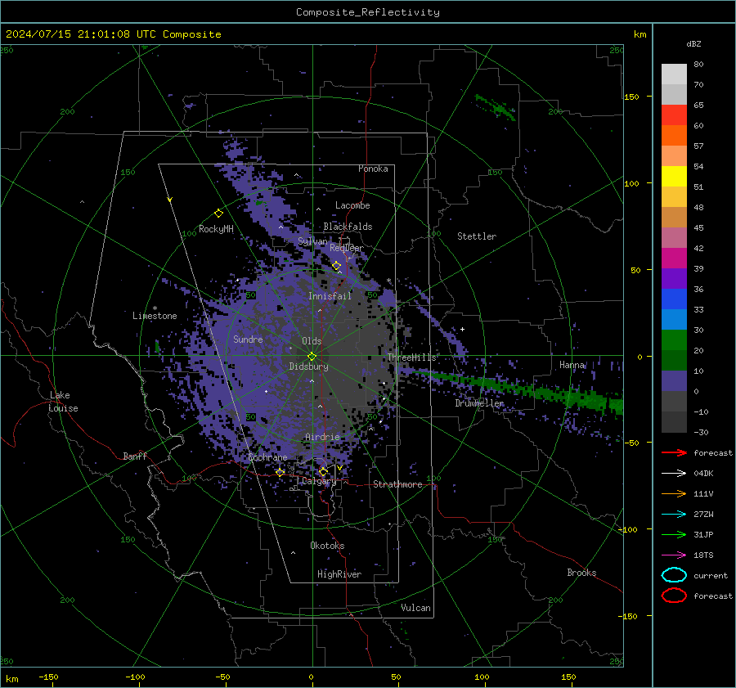The image size is (736, 688).
Task: Click the HighRiver city label
Action: (339, 574)
